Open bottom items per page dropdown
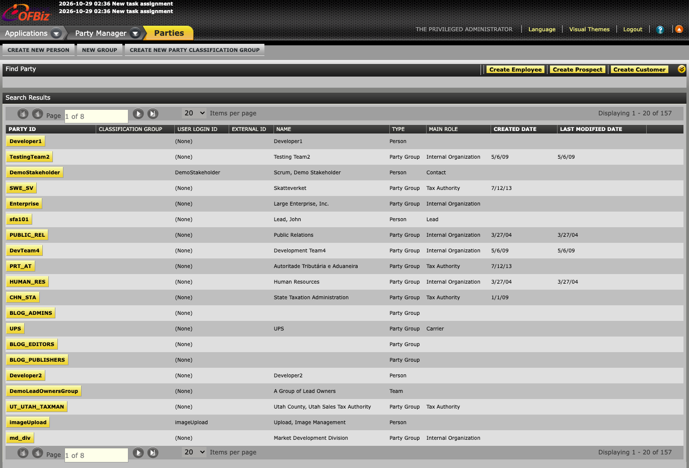Viewport: 689px width, 468px height. 194,452
